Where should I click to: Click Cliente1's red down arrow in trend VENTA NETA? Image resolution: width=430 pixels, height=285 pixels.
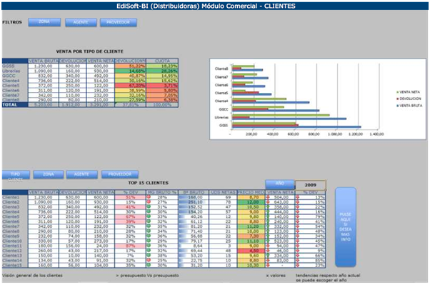pos(268,197)
